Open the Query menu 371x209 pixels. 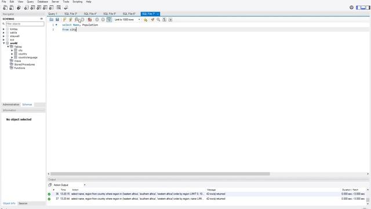click(30, 2)
